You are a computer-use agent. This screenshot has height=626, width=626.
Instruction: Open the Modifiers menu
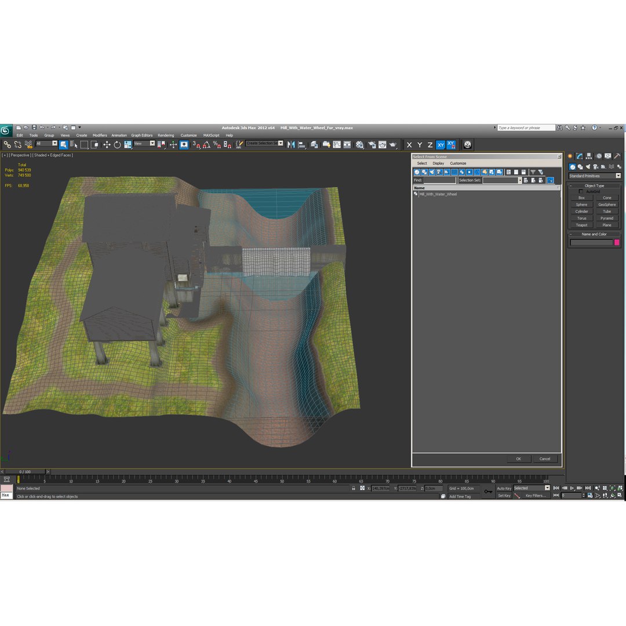pyautogui.click(x=100, y=135)
